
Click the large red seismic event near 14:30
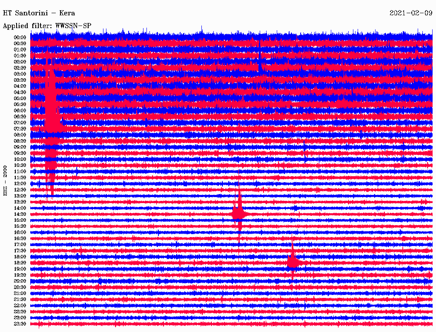(x=238, y=214)
